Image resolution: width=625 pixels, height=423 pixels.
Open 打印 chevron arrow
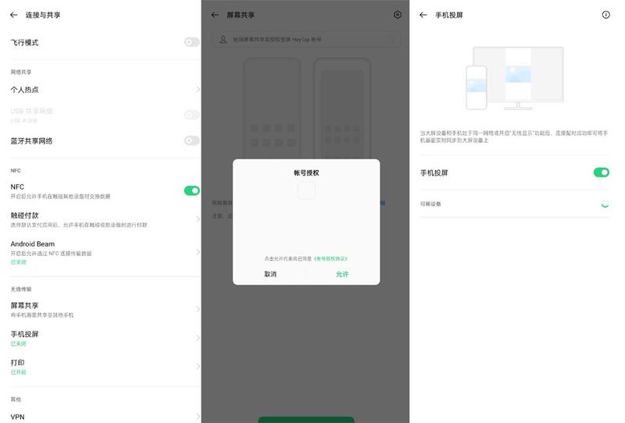coord(198,367)
